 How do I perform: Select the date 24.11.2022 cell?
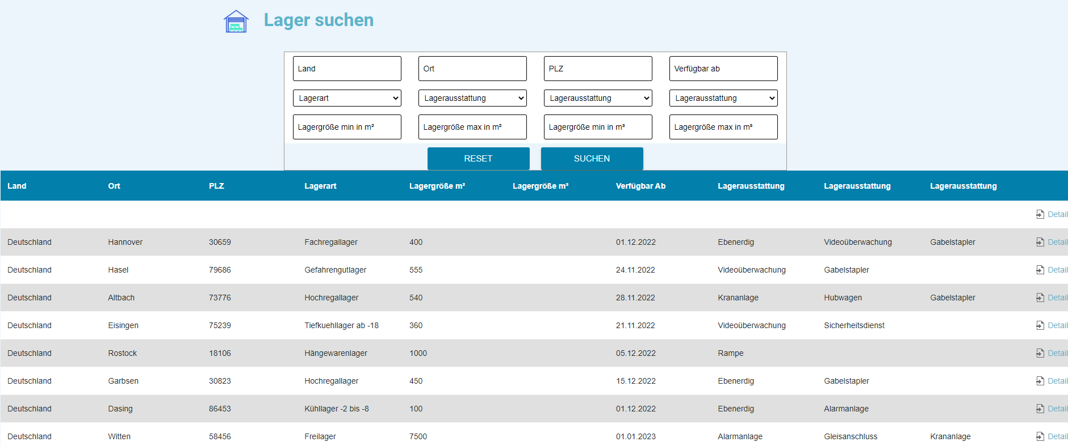635,270
